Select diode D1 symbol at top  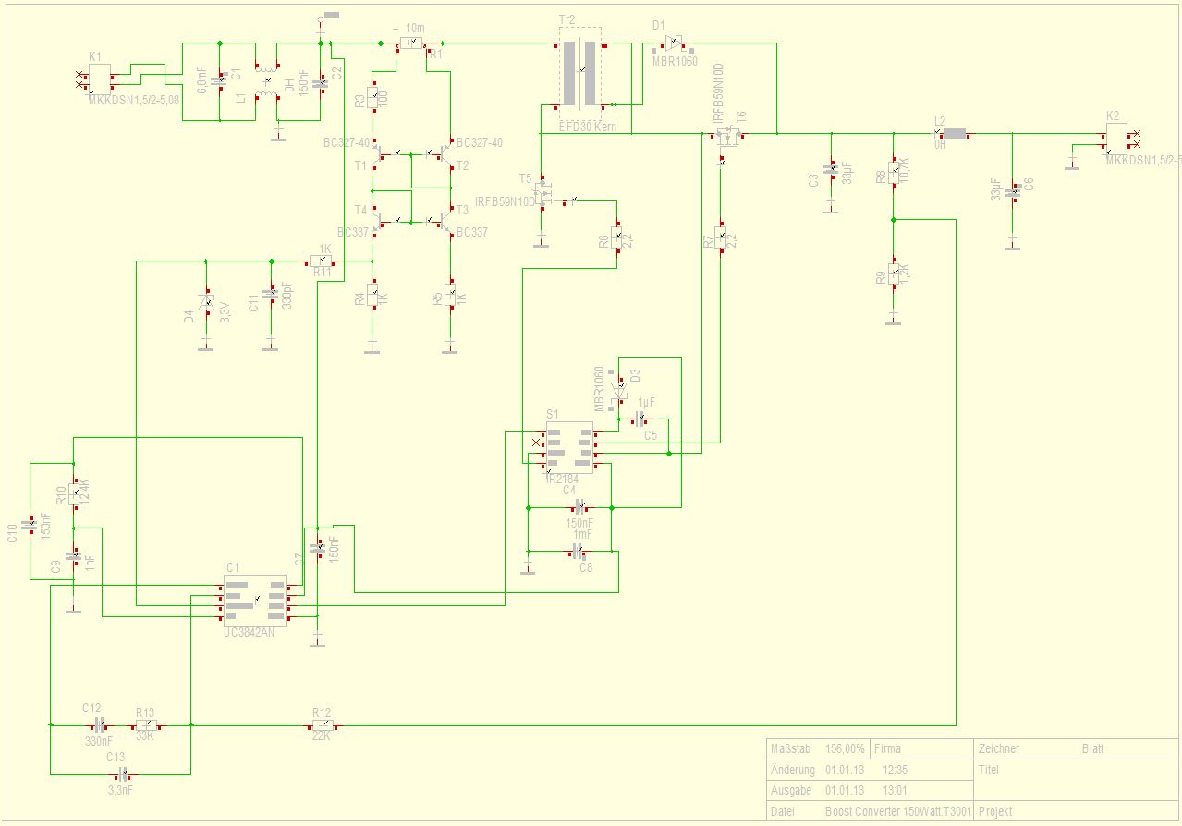(x=673, y=42)
